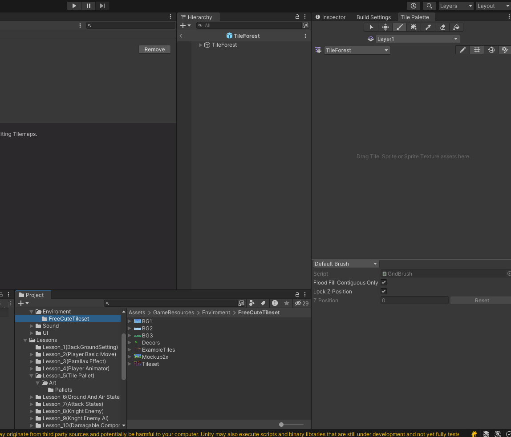This screenshot has width=511, height=437.
Task: Search by Type in Project panel
Action: 251,303
